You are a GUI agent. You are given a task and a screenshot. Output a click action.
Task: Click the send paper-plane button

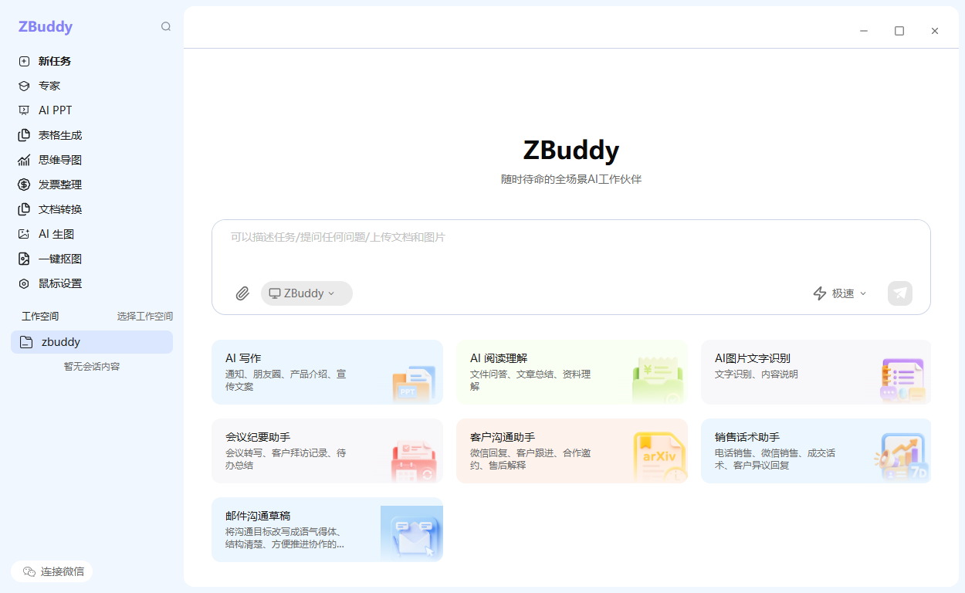tap(900, 293)
